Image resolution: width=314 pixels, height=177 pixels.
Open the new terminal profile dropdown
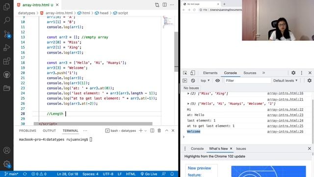pos(146,131)
